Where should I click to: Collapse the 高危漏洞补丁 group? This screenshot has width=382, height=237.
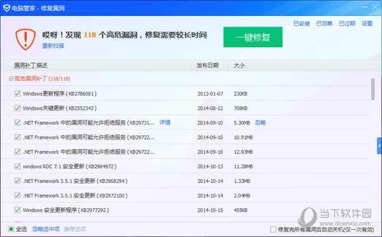tap(11, 78)
